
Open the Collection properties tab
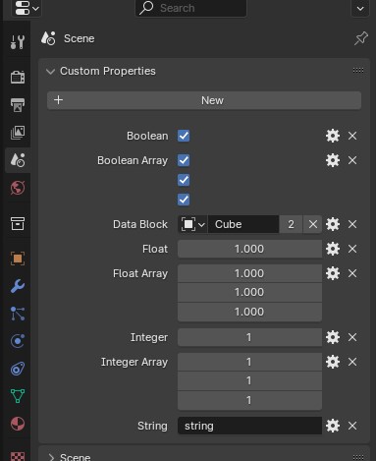18,223
